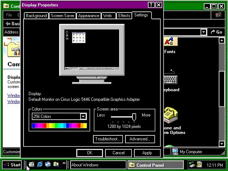Open the Address bar dropdown arrow in Control Panel
Viewport: 228px width, 171px height.
click(203, 32)
